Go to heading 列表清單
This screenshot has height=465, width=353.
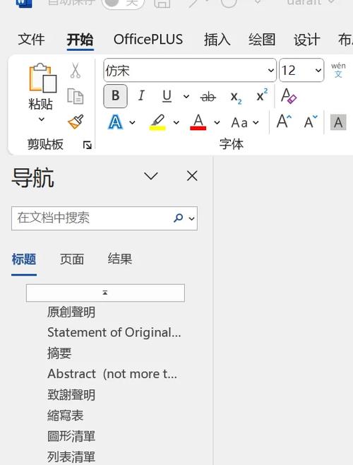71,457
